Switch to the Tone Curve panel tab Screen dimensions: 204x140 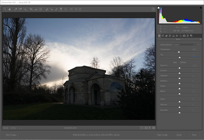(163, 36)
